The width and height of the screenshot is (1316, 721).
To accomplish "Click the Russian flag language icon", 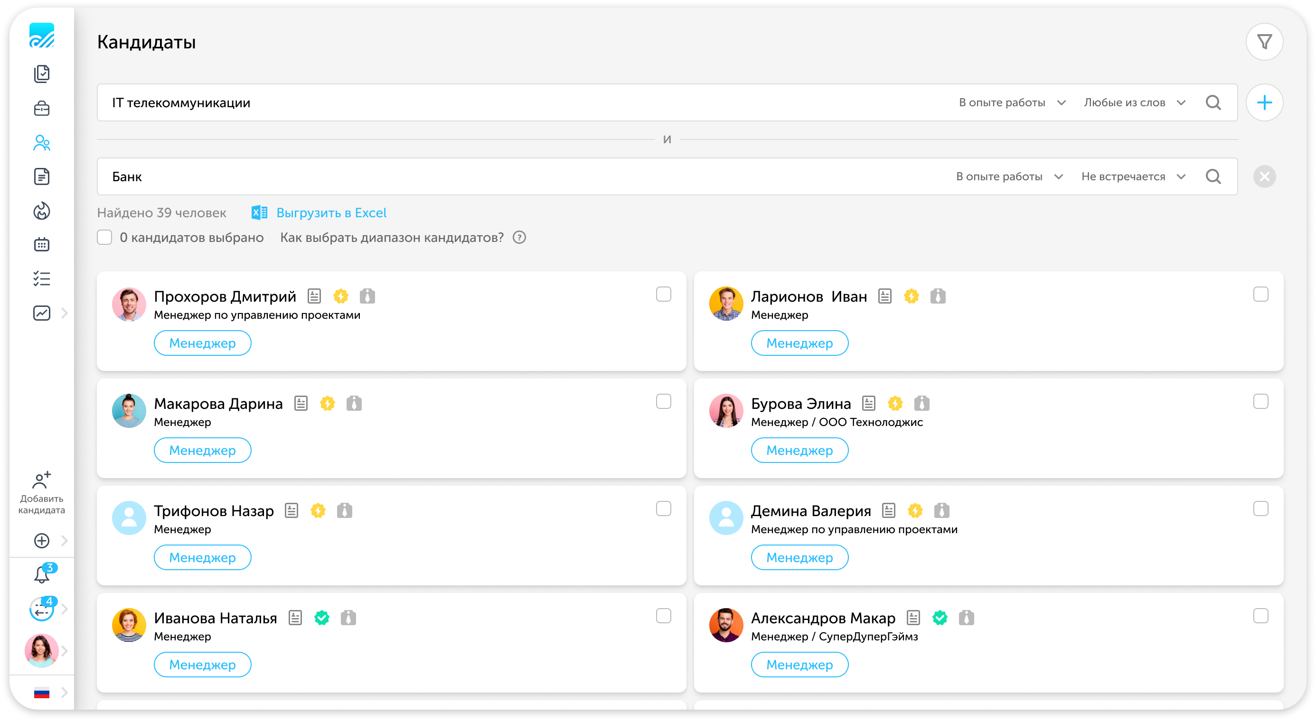I will click(x=42, y=693).
